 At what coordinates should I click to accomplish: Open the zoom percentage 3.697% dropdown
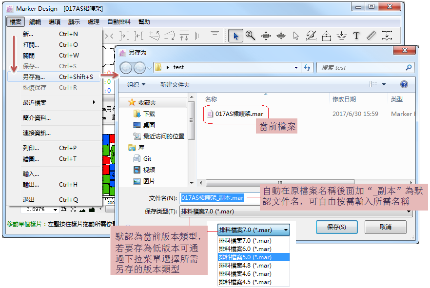point(55,210)
